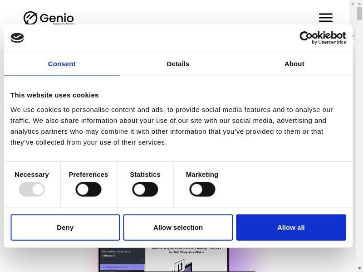Accept cookies with Allow all
Viewport: 363px width, 272px height.
[x=291, y=228]
